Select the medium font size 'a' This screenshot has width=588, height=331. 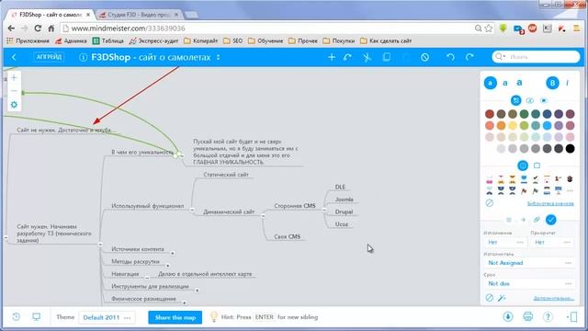[505, 83]
